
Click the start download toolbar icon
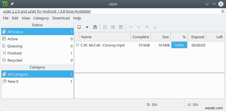point(105,27)
